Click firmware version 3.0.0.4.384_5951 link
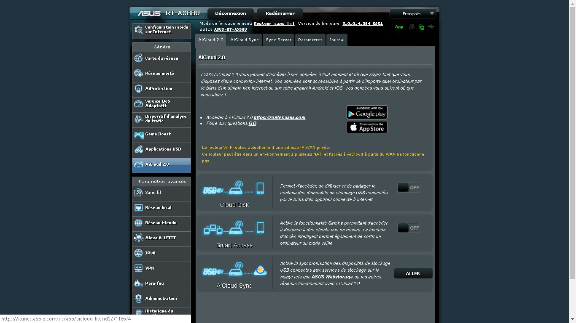The image size is (576, 323). click(x=363, y=24)
